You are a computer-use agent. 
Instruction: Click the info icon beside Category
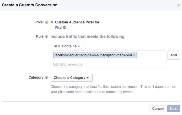47,77
